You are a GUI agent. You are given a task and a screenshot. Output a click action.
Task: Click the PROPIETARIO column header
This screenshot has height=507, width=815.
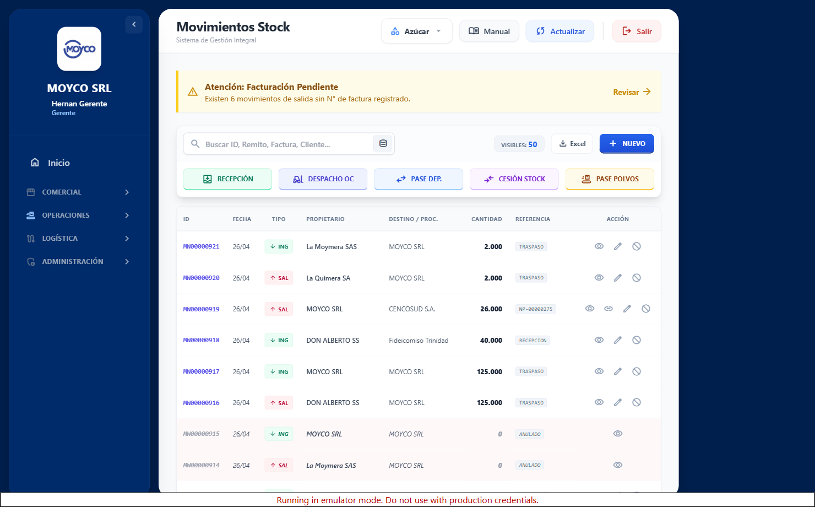coord(325,219)
